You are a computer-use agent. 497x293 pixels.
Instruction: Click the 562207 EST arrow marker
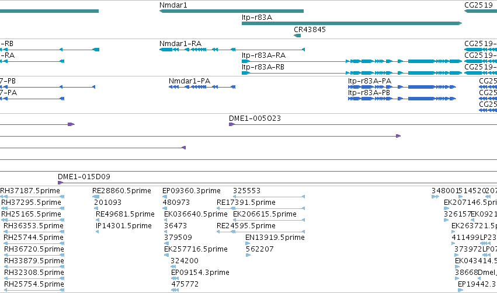[248, 255]
